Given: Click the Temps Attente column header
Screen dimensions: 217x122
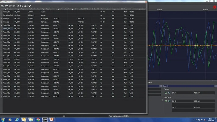Looking at the screenshot, I should click(105, 9).
